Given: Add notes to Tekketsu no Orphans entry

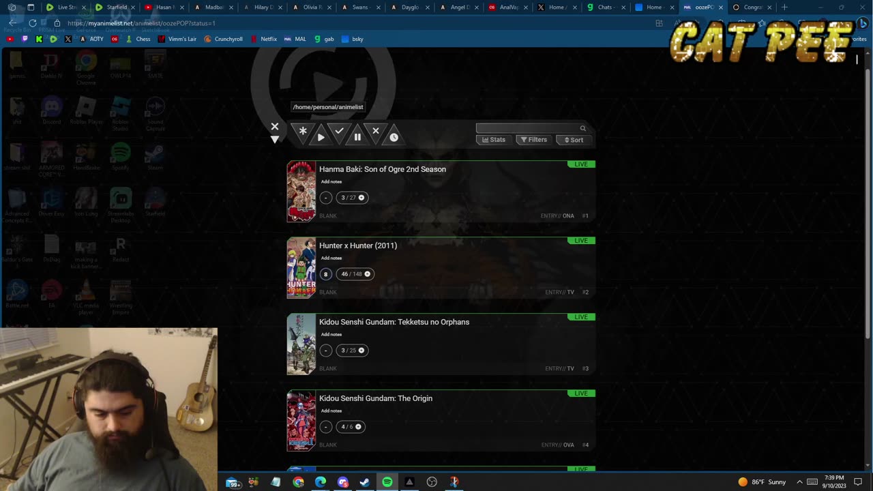Looking at the screenshot, I should point(331,334).
